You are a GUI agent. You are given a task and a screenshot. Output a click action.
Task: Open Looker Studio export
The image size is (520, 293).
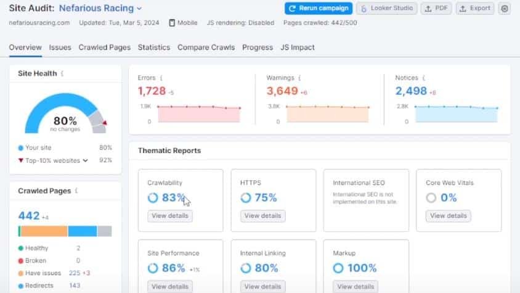pyautogui.click(x=387, y=8)
